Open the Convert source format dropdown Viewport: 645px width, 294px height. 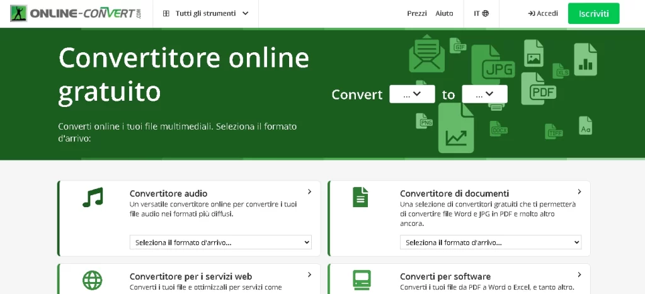pyautogui.click(x=412, y=94)
